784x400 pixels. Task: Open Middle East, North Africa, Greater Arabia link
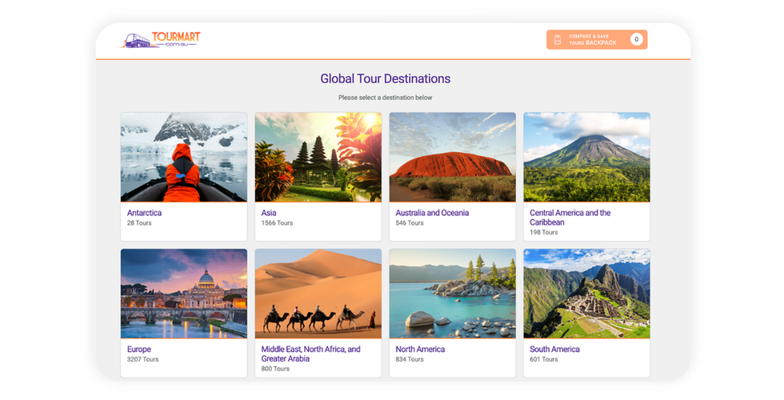pos(310,354)
